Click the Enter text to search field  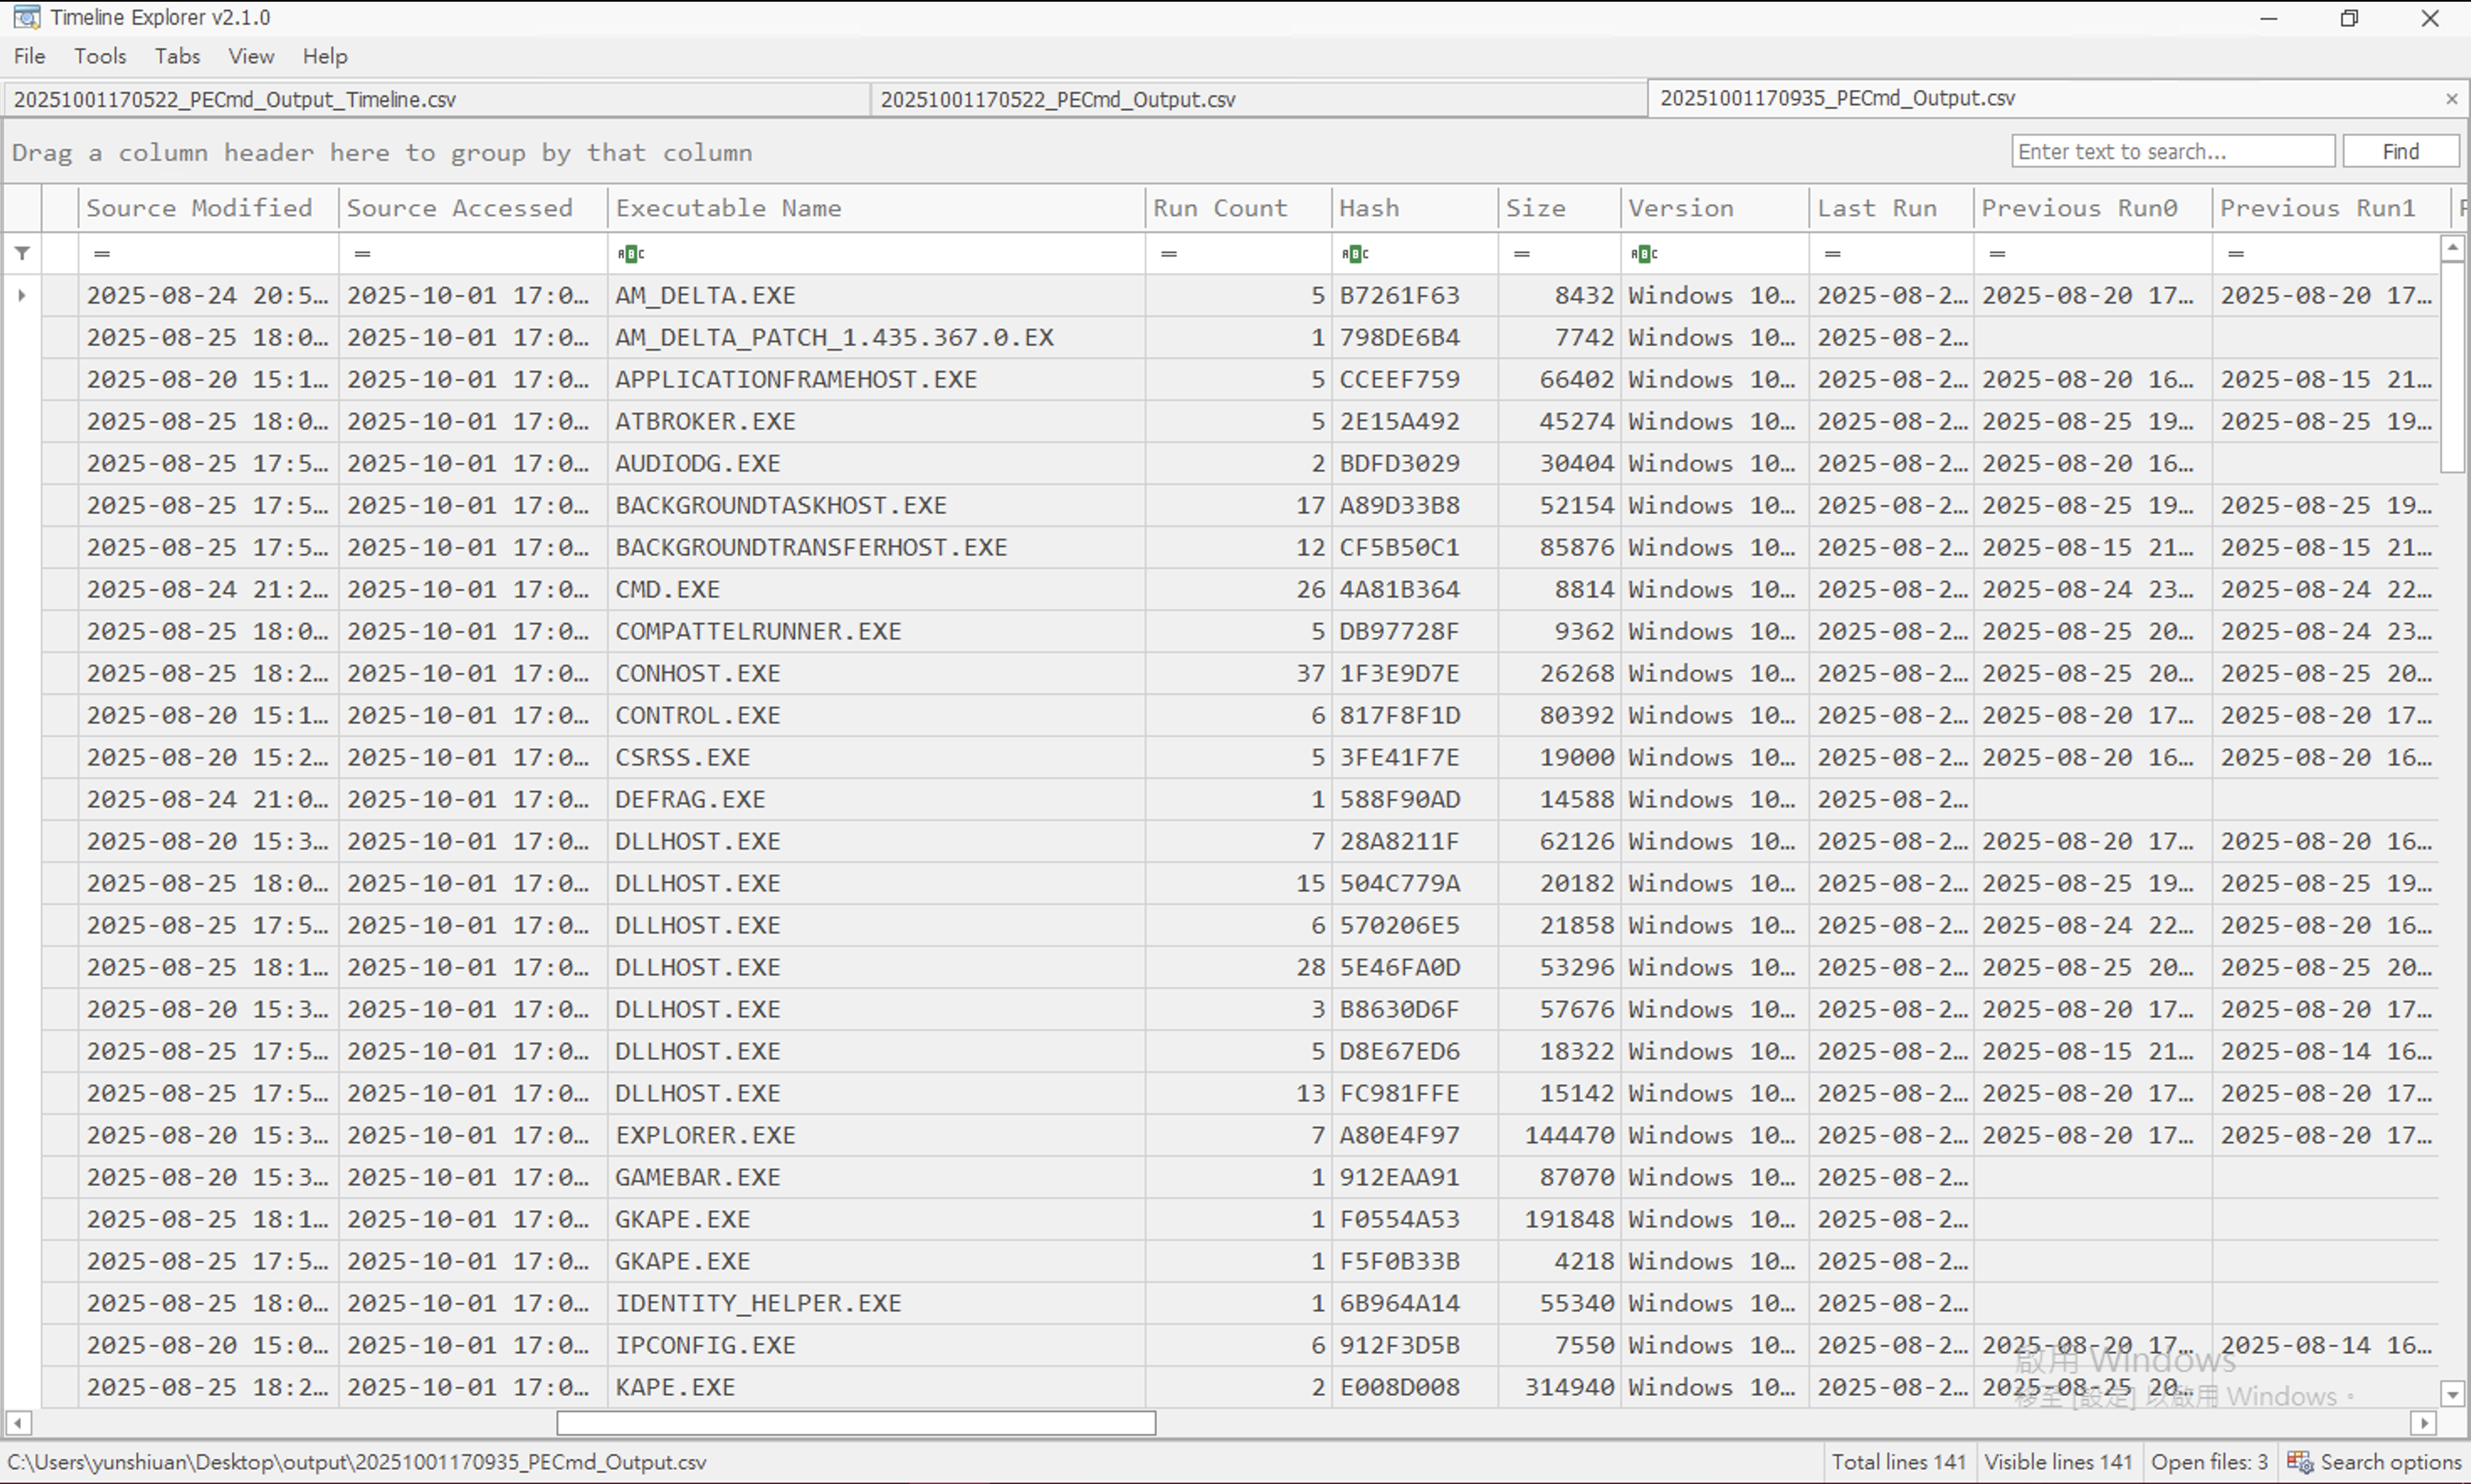[x=2172, y=152]
